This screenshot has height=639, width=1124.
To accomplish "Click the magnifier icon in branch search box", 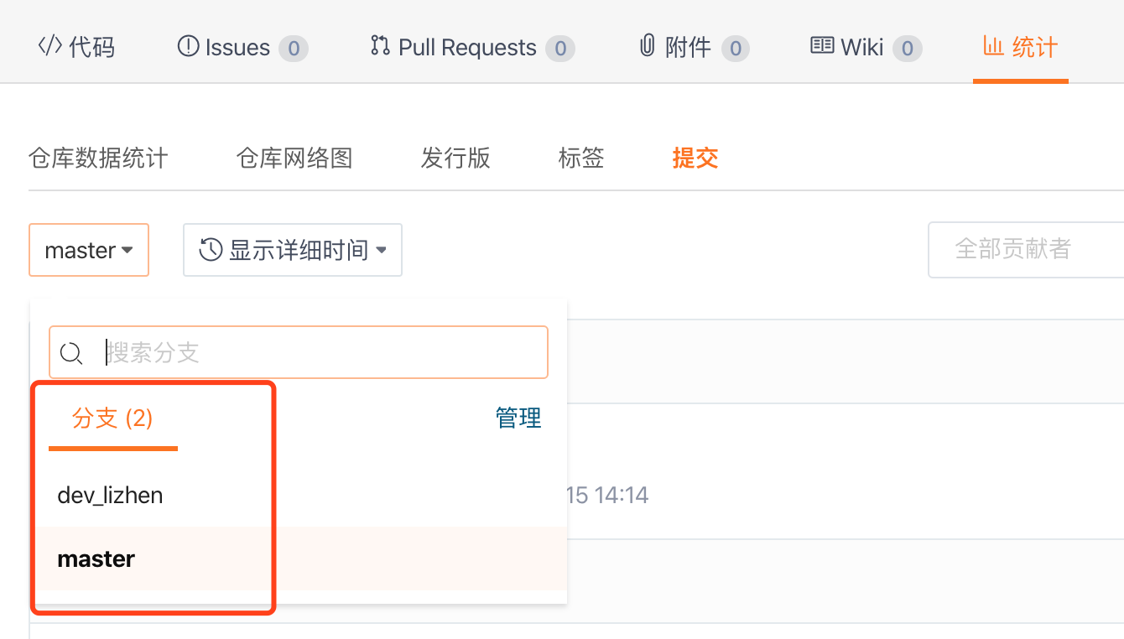I will click(71, 352).
